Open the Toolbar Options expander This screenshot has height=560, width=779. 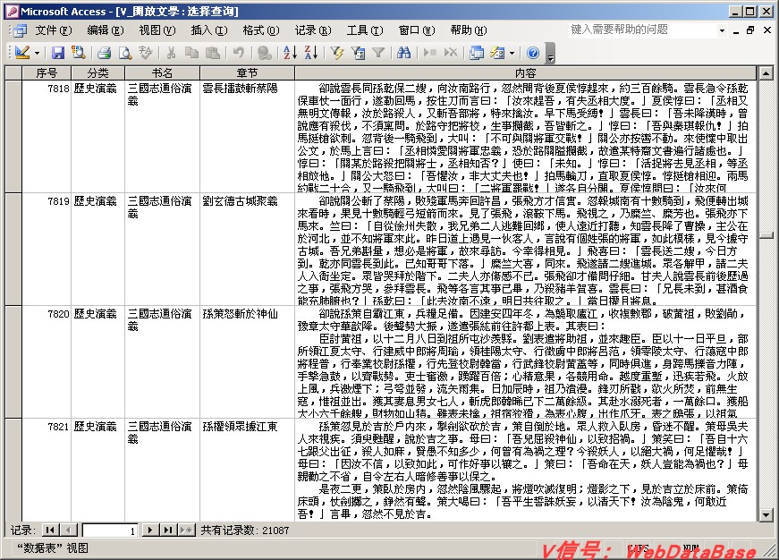click(x=549, y=53)
